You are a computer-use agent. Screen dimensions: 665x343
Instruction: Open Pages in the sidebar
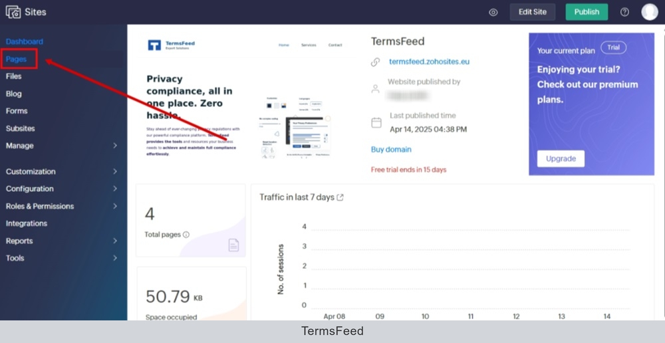coord(17,59)
